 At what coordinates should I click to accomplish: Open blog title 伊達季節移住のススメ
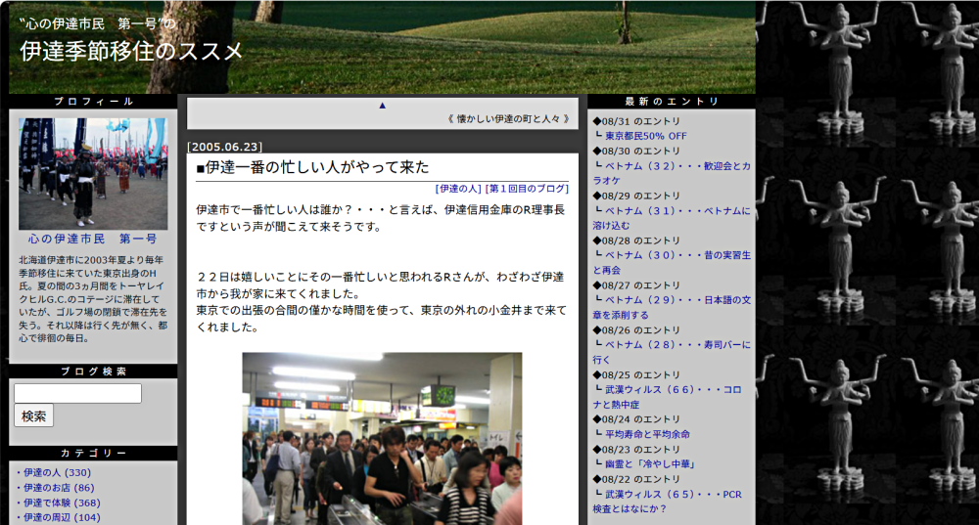[132, 52]
